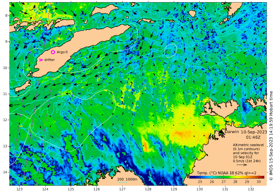Click longitude axis label 132
273x195 pixels.
[x=251, y=189]
